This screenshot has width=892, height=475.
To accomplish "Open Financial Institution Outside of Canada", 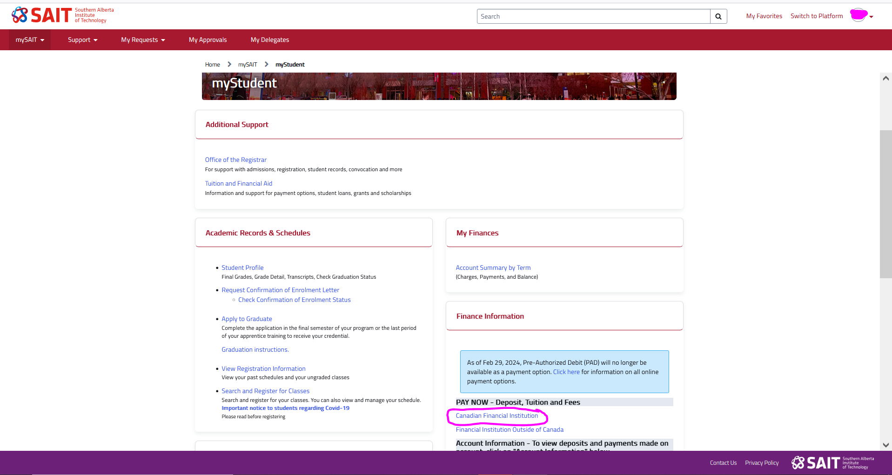I will click(x=510, y=429).
